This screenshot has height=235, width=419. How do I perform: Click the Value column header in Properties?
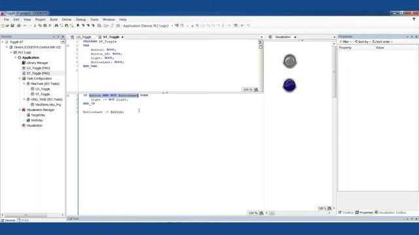coord(380,48)
